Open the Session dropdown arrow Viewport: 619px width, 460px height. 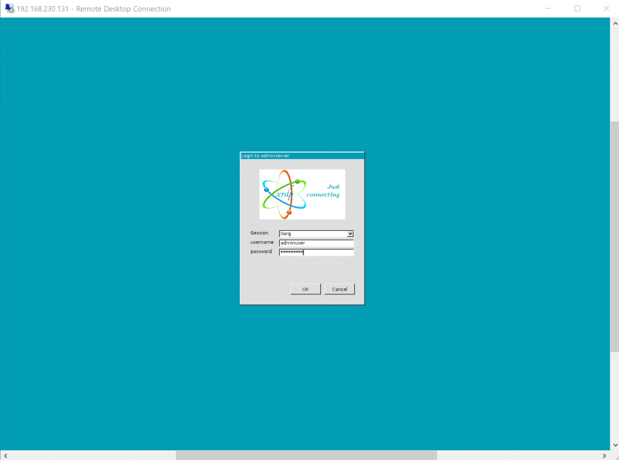pyautogui.click(x=350, y=234)
